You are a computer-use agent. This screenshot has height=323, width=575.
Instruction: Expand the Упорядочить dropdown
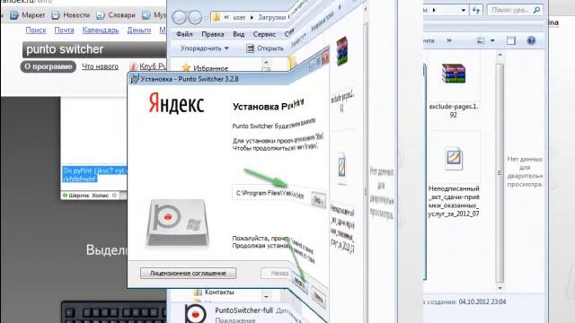coord(204,48)
